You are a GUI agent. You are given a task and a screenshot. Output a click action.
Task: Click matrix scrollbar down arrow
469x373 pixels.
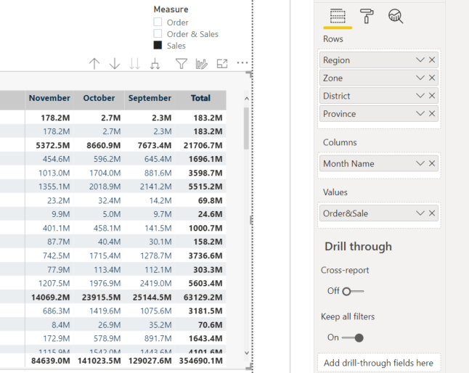(x=247, y=353)
